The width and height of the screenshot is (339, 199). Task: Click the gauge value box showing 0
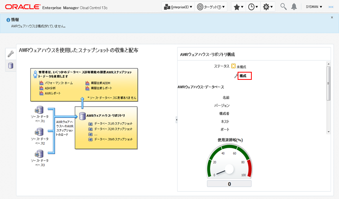click(x=229, y=184)
